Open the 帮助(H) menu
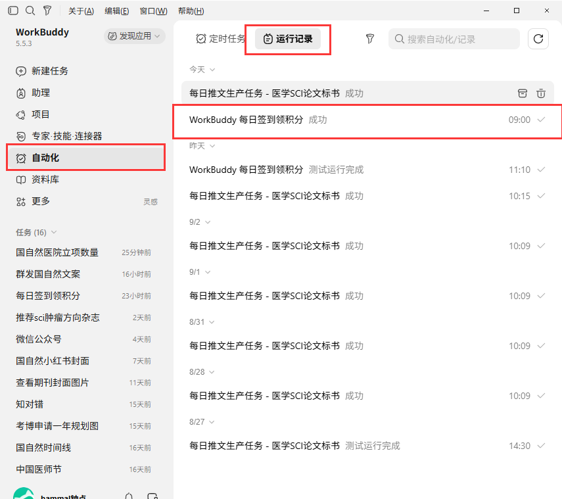This screenshot has height=499, width=562. 191,11
